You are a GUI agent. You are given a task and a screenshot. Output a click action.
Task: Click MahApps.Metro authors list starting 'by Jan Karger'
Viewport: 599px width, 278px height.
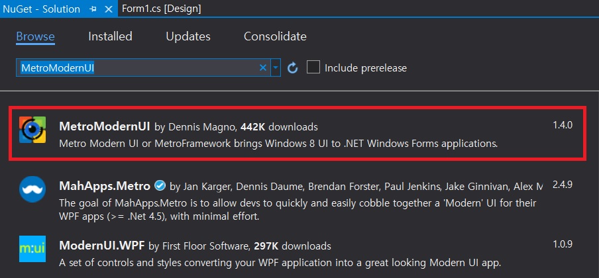pyautogui.click(x=356, y=187)
